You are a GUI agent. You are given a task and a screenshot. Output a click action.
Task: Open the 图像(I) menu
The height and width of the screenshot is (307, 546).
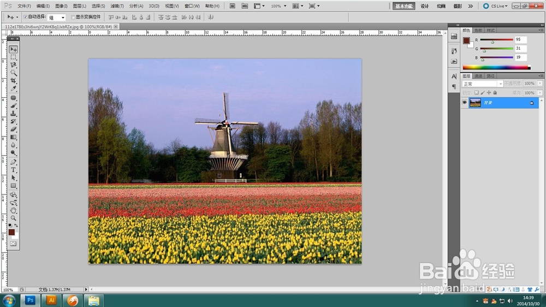click(x=61, y=6)
